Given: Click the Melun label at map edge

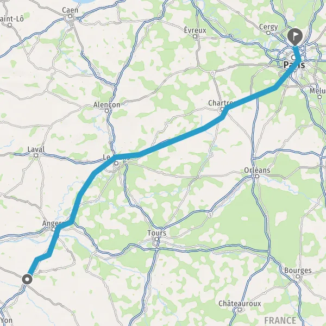Looking at the screenshot, I should (x=318, y=91).
